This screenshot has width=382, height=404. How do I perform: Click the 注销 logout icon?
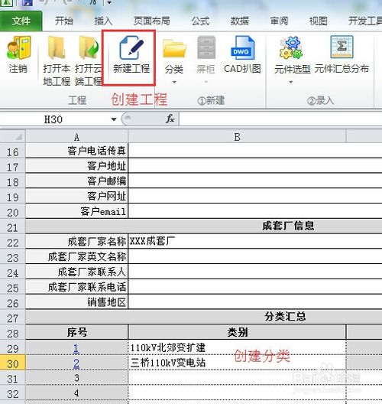(x=18, y=47)
